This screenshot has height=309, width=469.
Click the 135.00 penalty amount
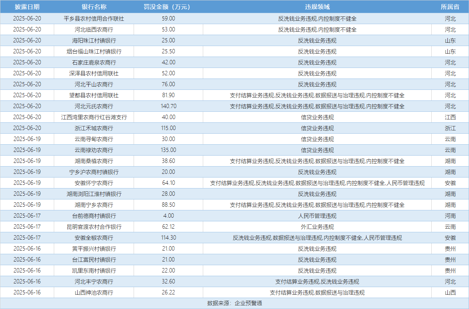point(168,150)
